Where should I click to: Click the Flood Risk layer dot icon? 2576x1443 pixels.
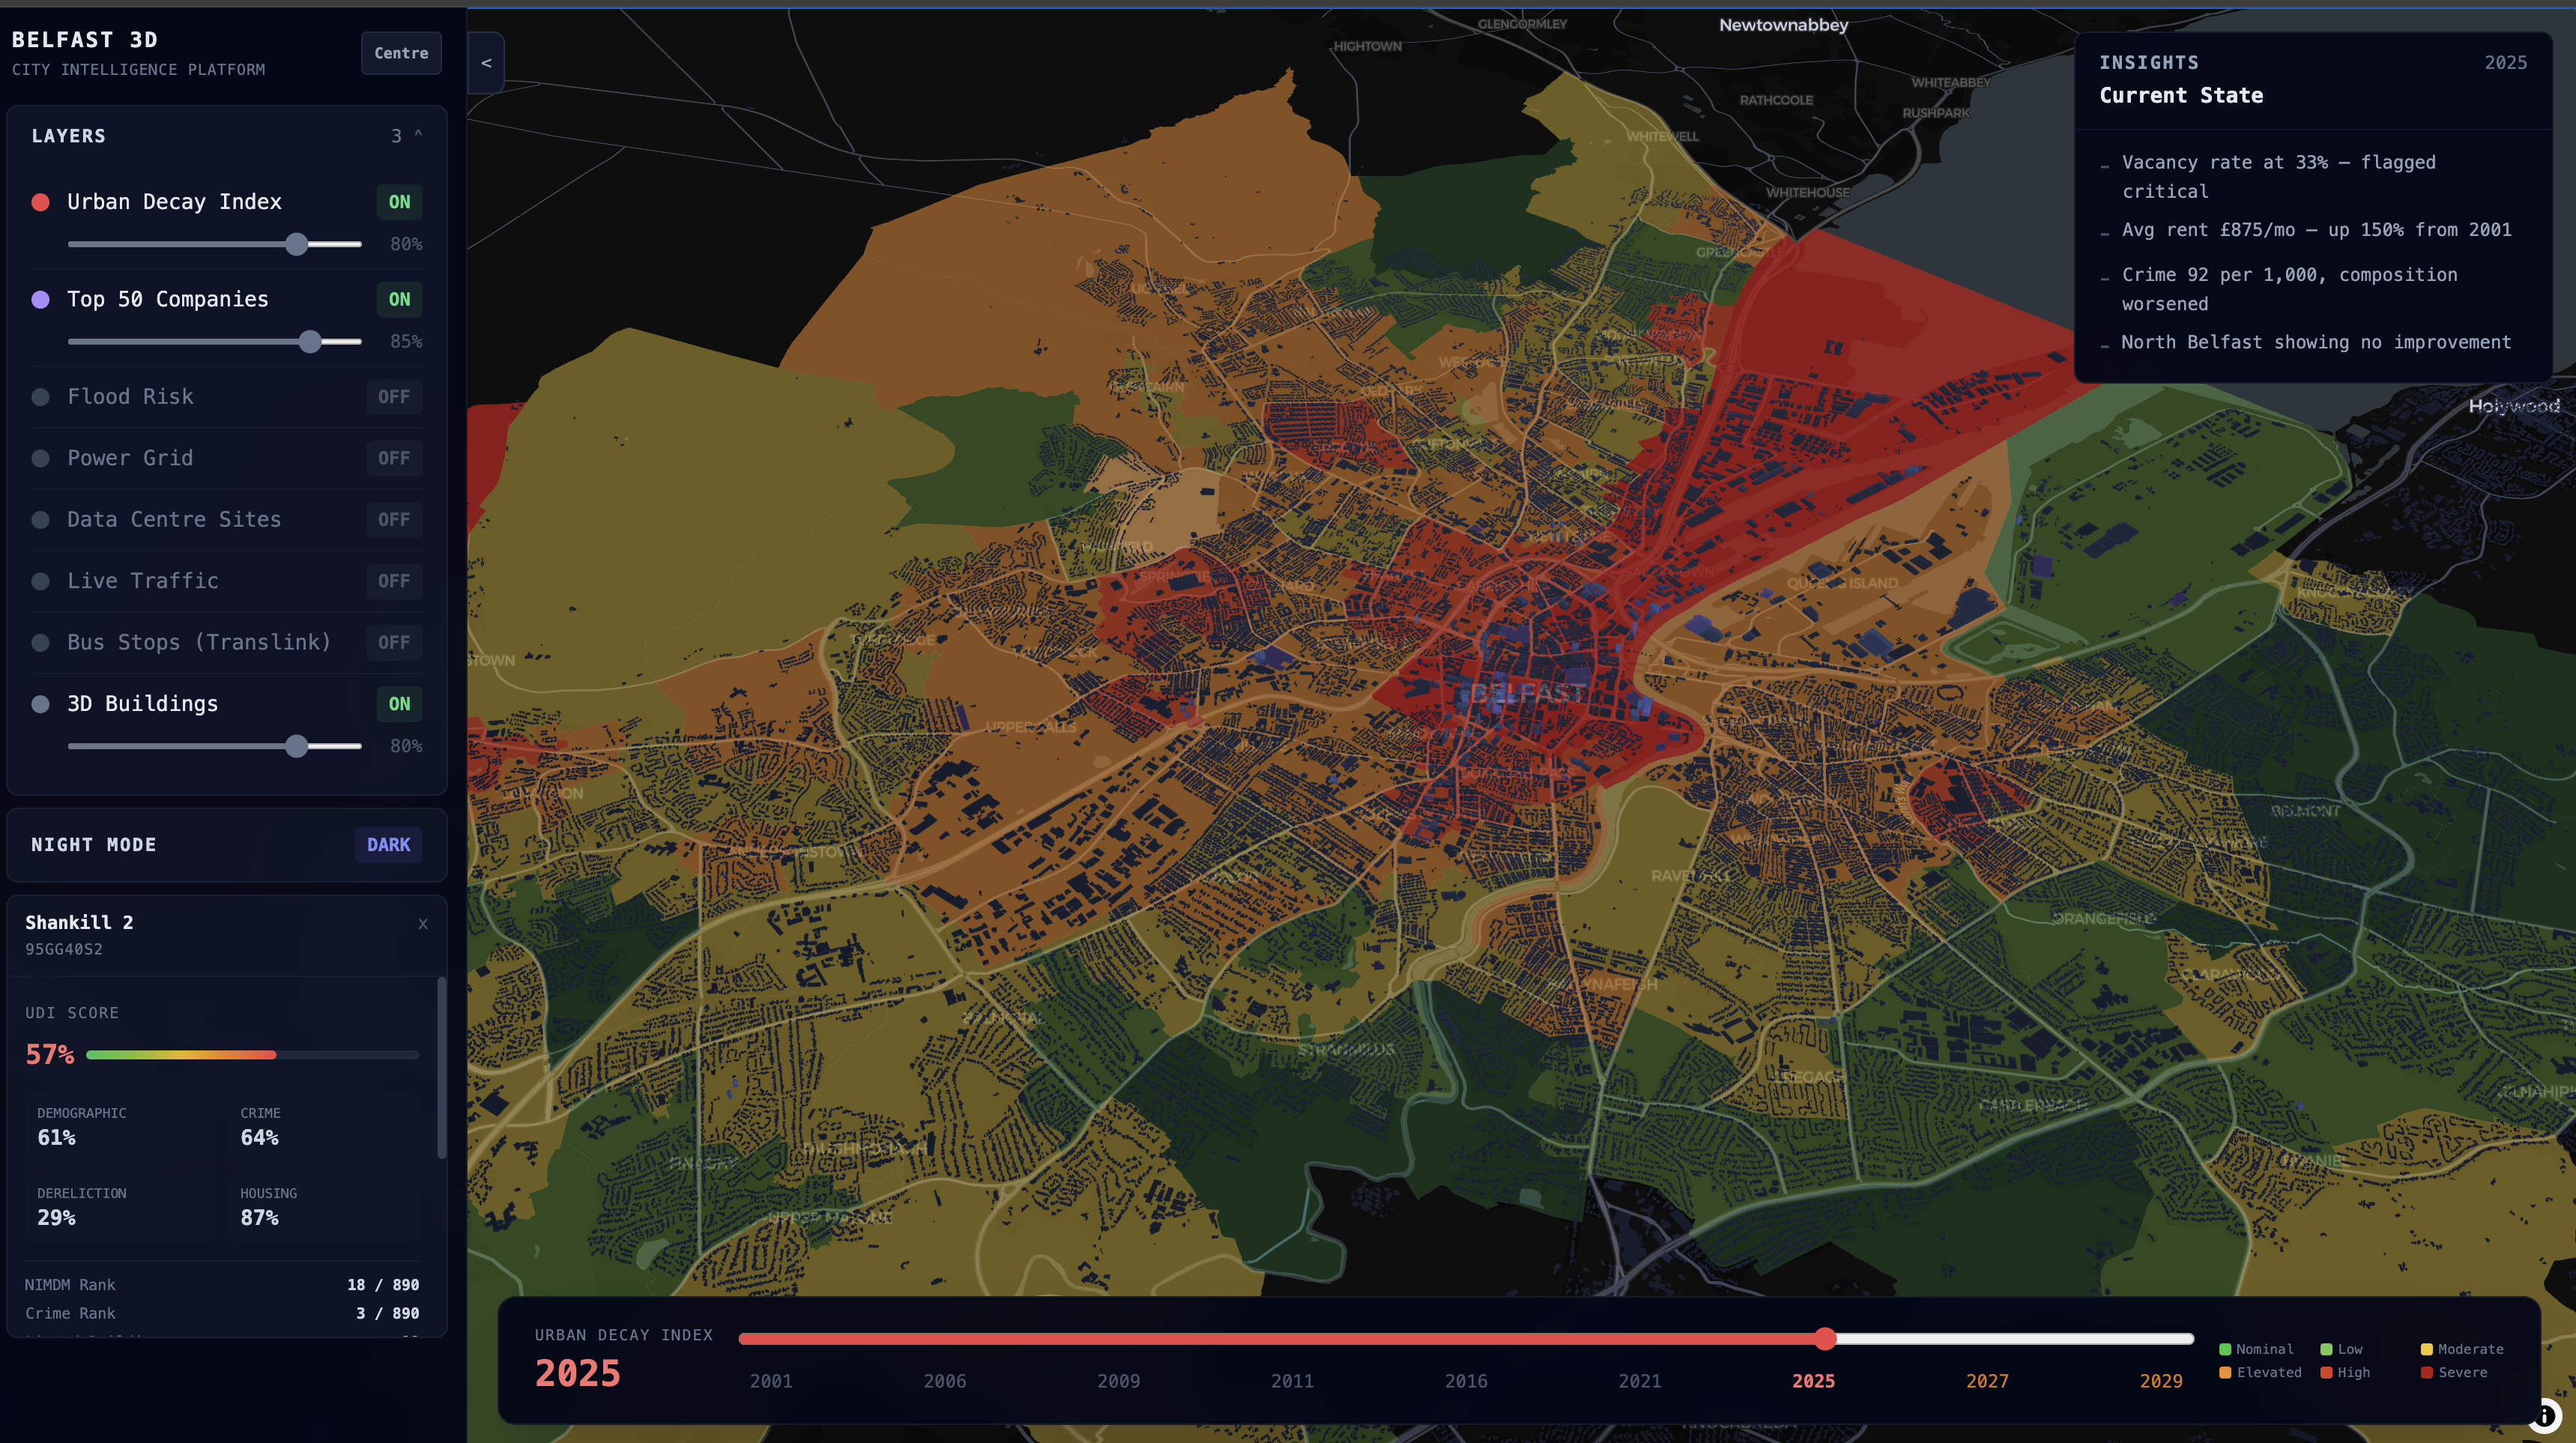point(41,397)
